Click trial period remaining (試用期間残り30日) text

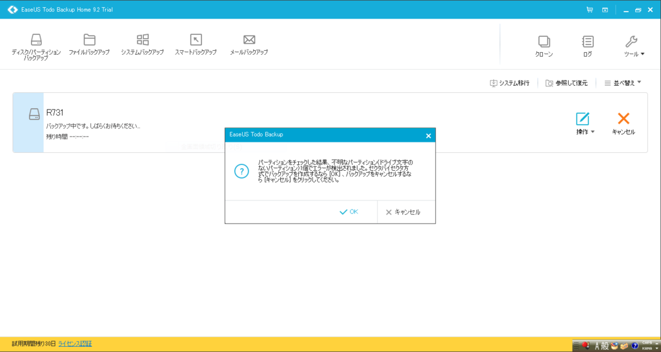(x=34, y=344)
